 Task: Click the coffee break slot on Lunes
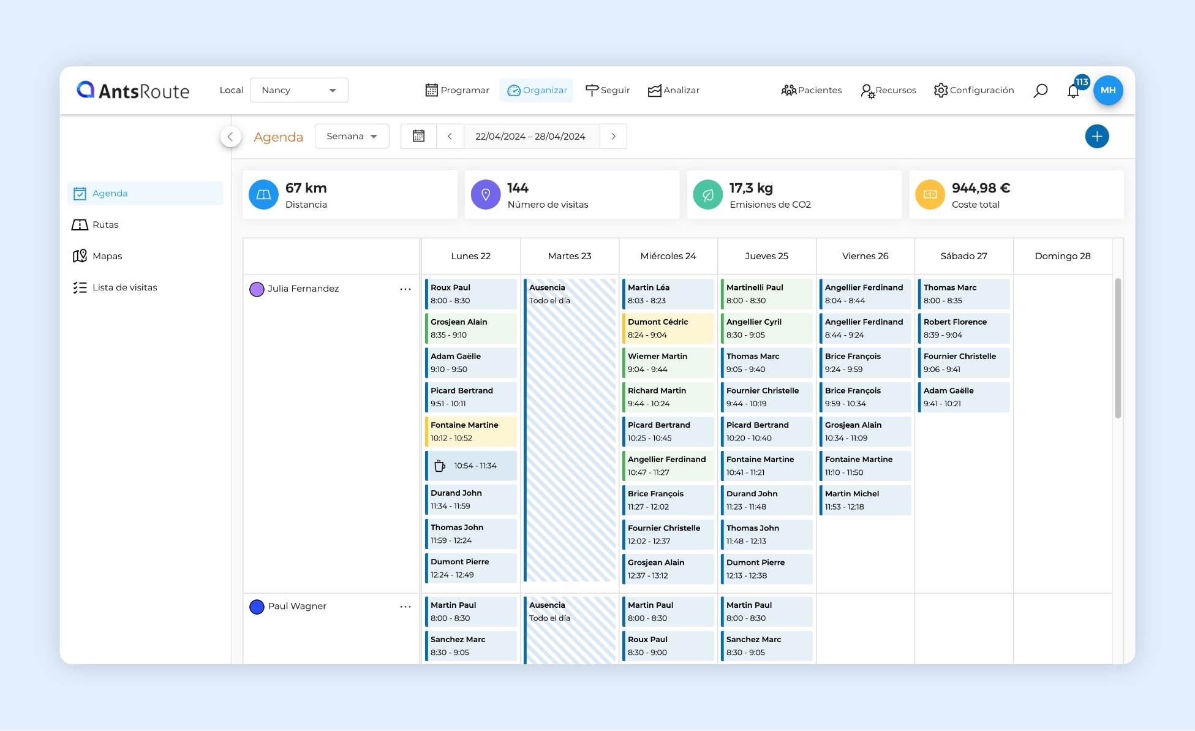tap(471, 466)
